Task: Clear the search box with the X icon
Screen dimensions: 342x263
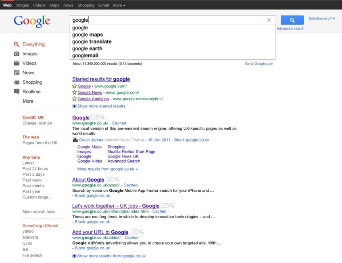Action: coord(269,20)
